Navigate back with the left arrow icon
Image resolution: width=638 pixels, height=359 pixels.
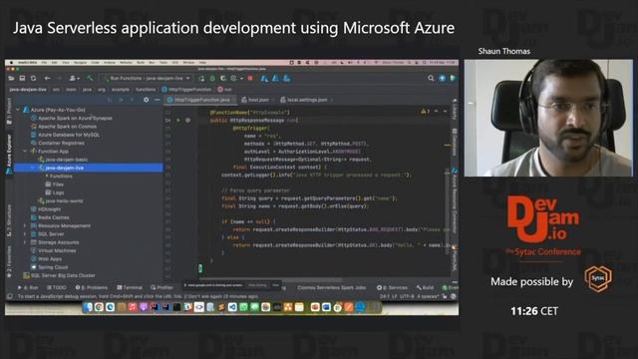tap(48, 78)
